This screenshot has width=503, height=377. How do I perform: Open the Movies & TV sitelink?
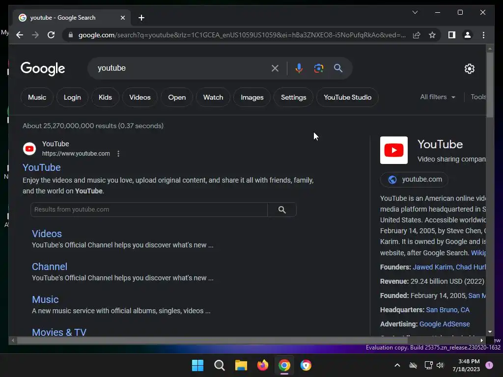[x=59, y=332]
